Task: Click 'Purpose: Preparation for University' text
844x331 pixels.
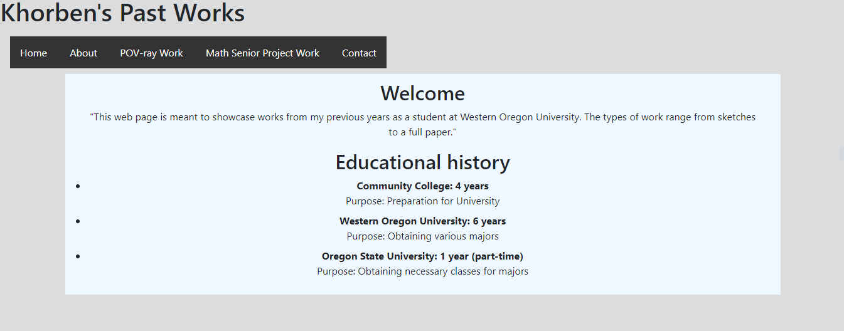Action: click(x=422, y=201)
